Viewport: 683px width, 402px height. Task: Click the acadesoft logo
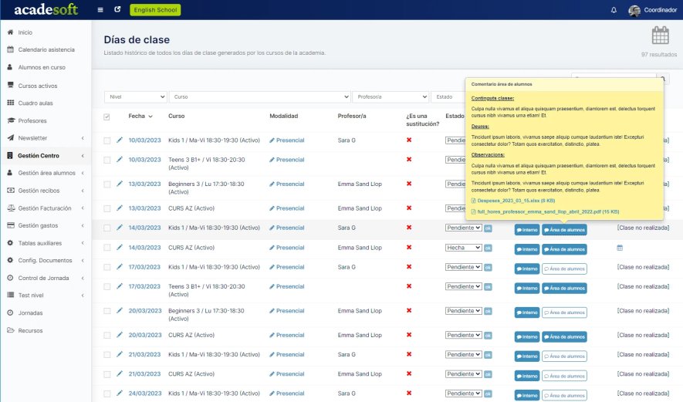[x=46, y=9]
